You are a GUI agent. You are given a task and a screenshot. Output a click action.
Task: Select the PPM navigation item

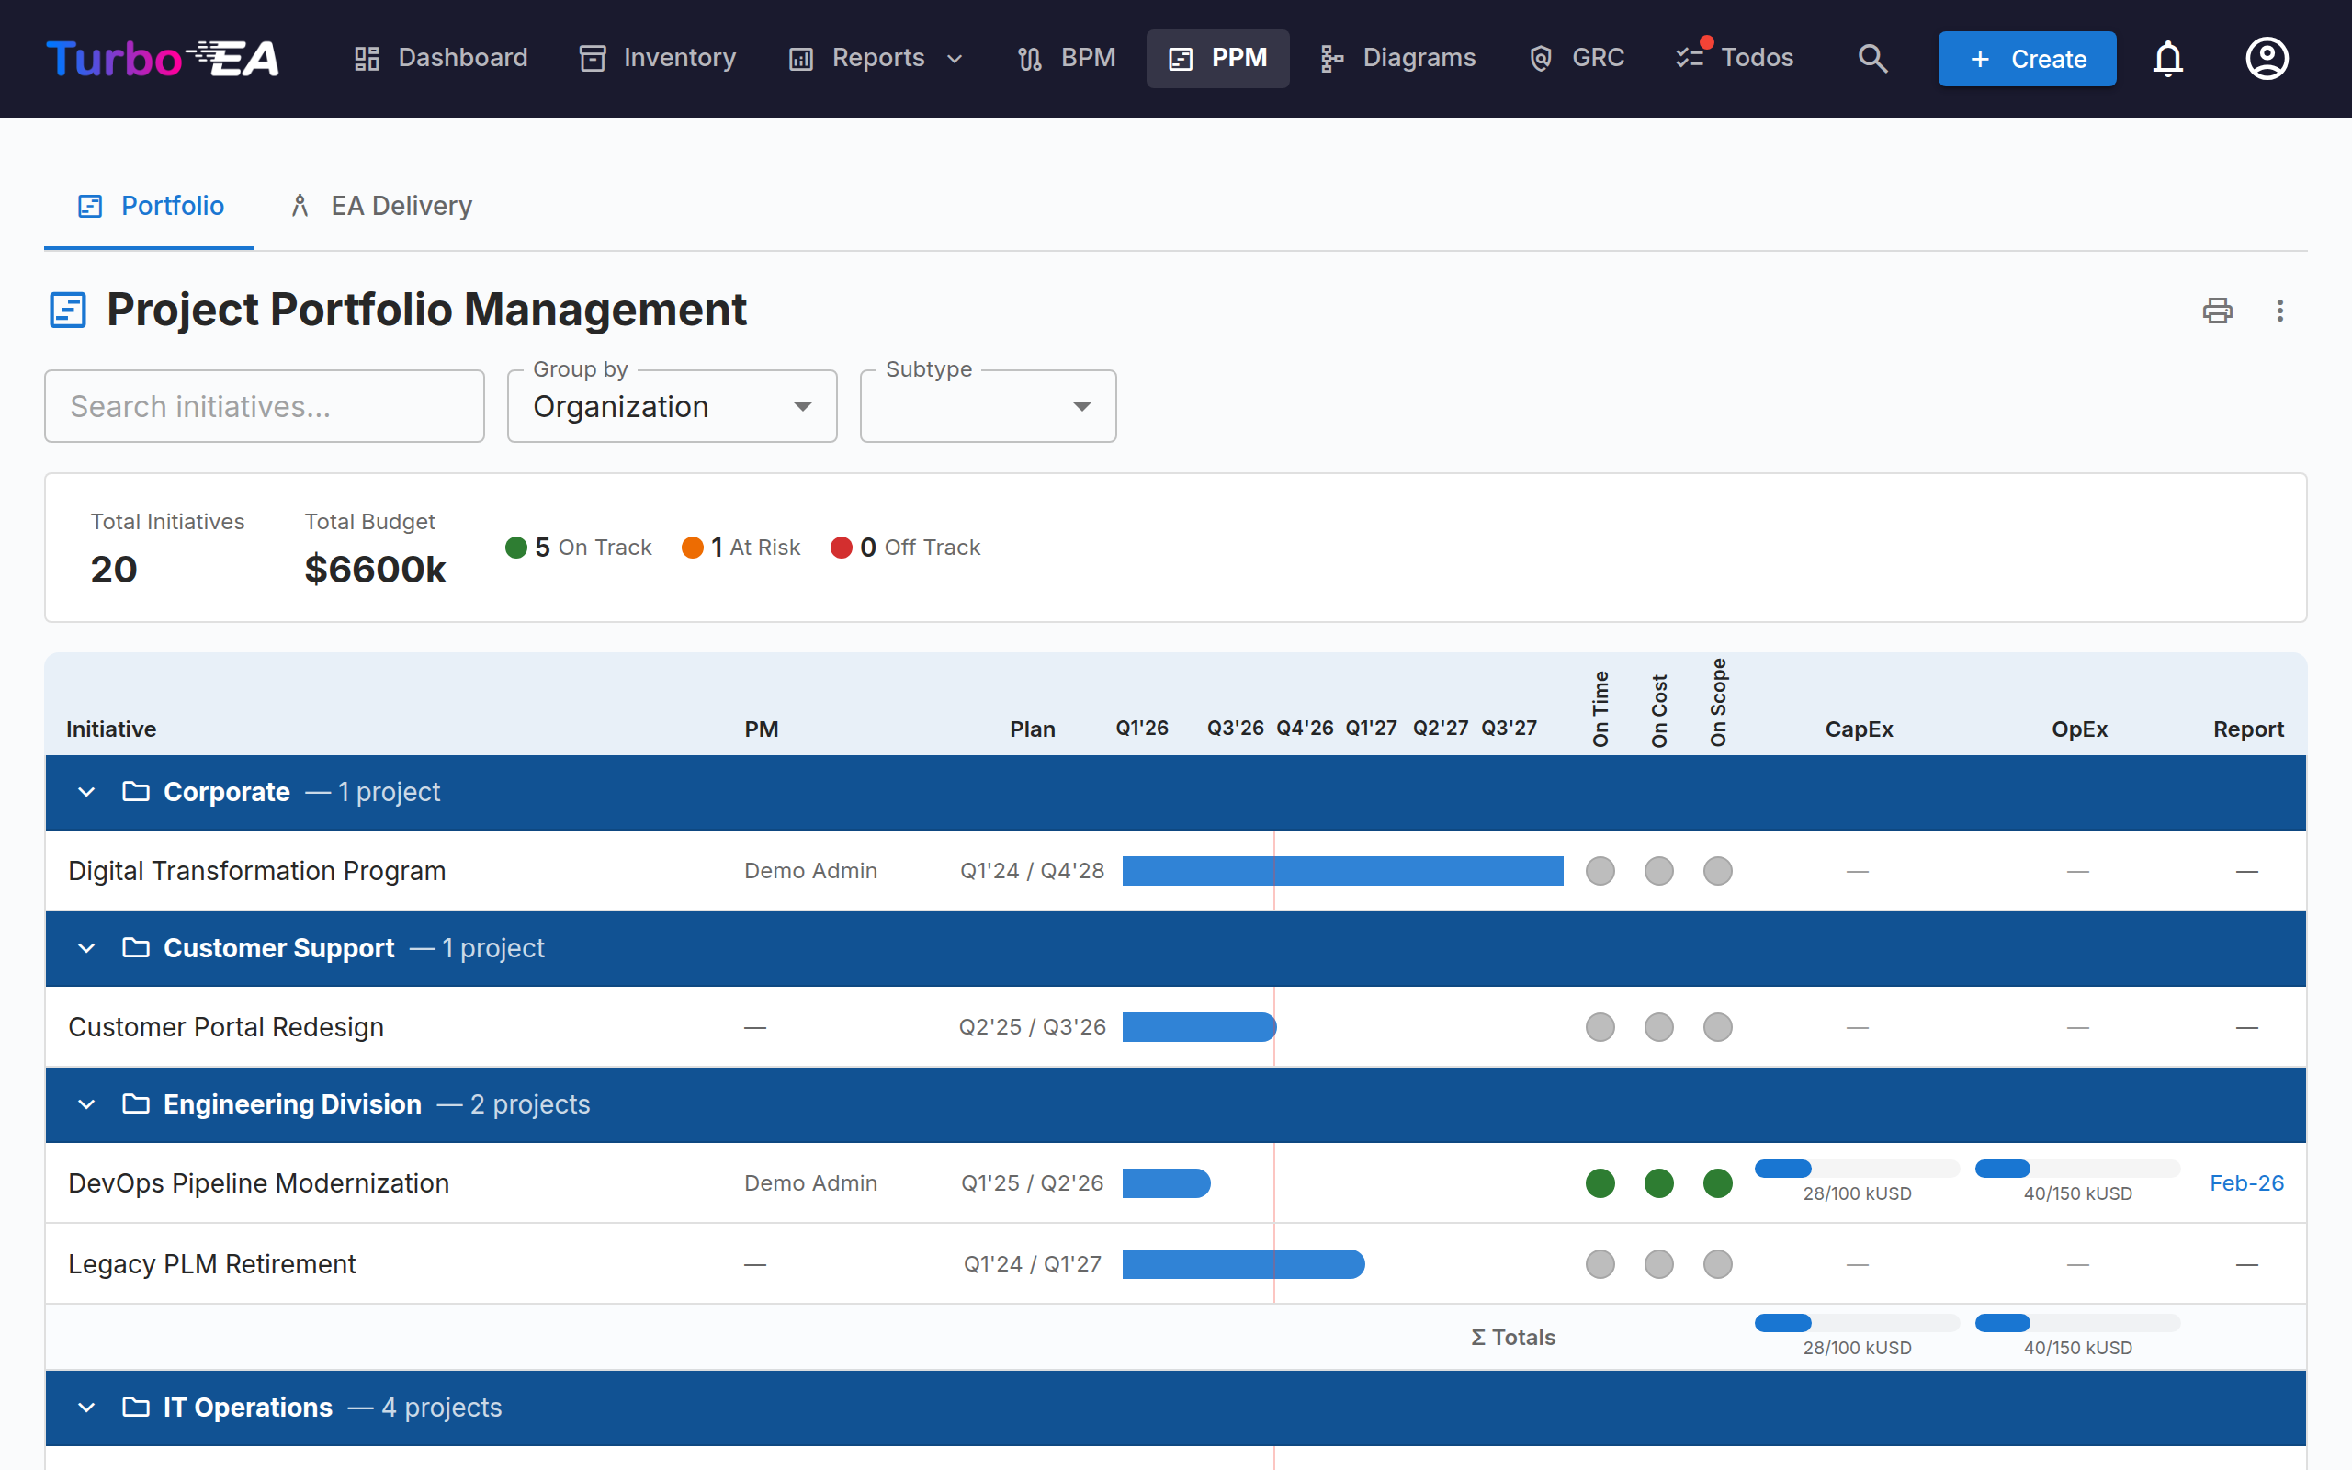pos(1217,58)
